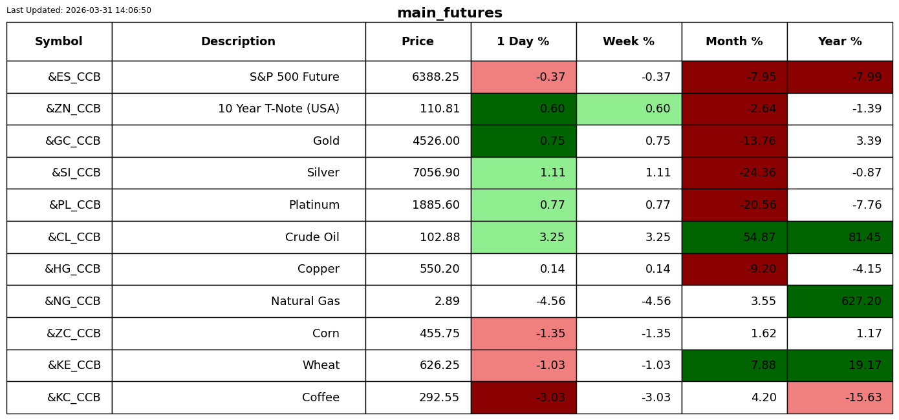Viewport: 899px width, 420px height.
Task: Click the 10 Year T-Note (USA) description
Action: [278, 109]
